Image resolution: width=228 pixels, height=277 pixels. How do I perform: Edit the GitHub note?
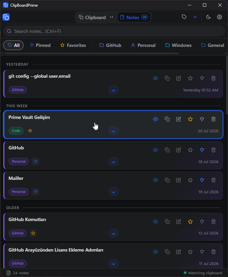click(x=178, y=150)
